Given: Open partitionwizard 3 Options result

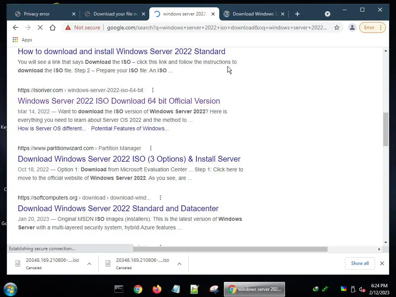Looking at the screenshot, I should [x=129, y=159].
